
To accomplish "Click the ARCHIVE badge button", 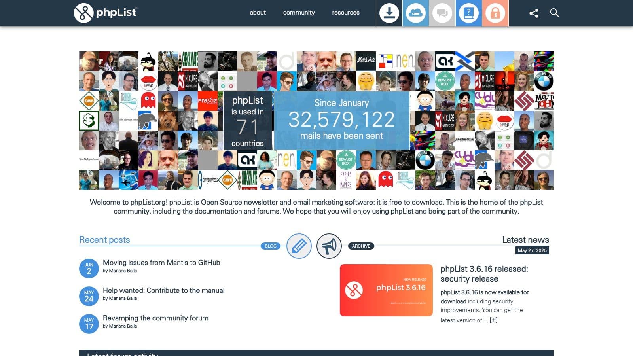I will click(x=361, y=246).
